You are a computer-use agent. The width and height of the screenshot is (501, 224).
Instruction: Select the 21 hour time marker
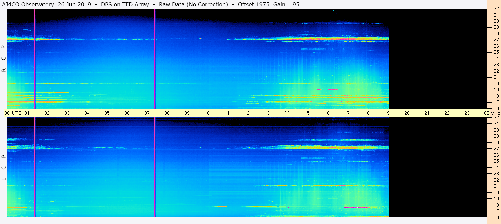click(427, 113)
